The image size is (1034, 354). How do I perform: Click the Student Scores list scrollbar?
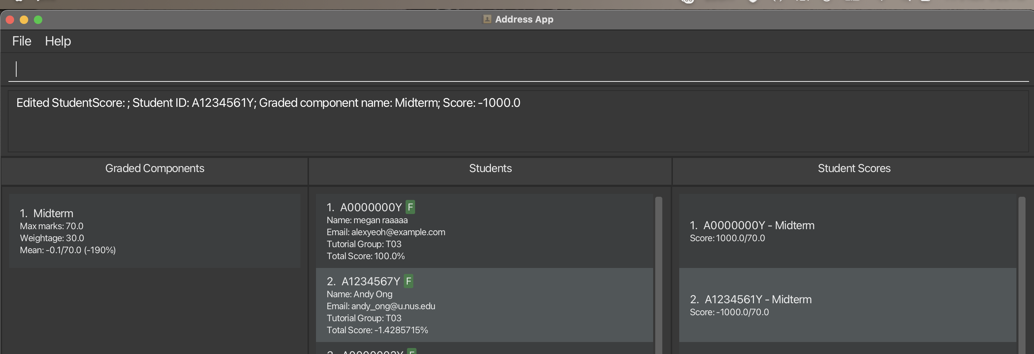coord(1022,275)
